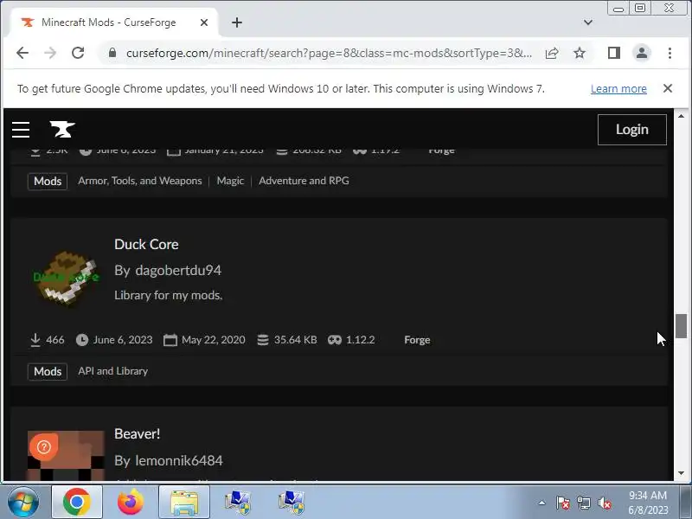This screenshot has width=692, height=519.
Task: Click file size icon beside 35.64 KB
Action: pyautogui.click(x=263, y=340)
